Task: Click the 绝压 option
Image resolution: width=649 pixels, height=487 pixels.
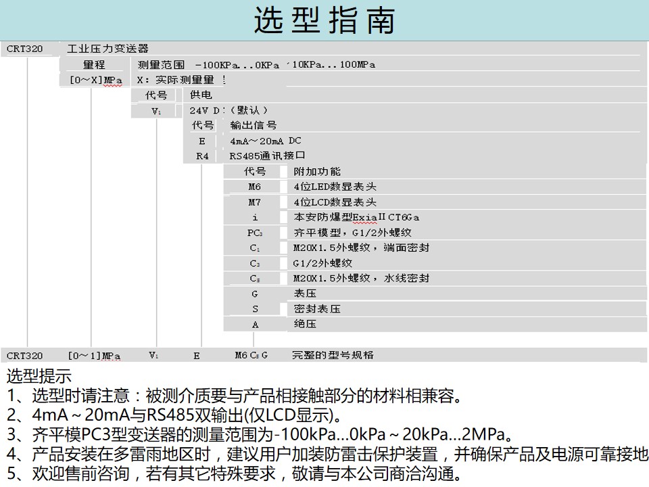Action: pos(305,325)
